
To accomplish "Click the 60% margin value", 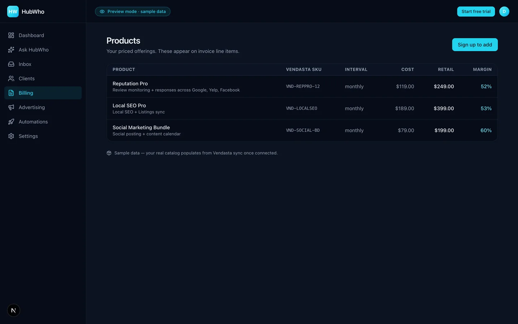I will click(x=486, y=130).
